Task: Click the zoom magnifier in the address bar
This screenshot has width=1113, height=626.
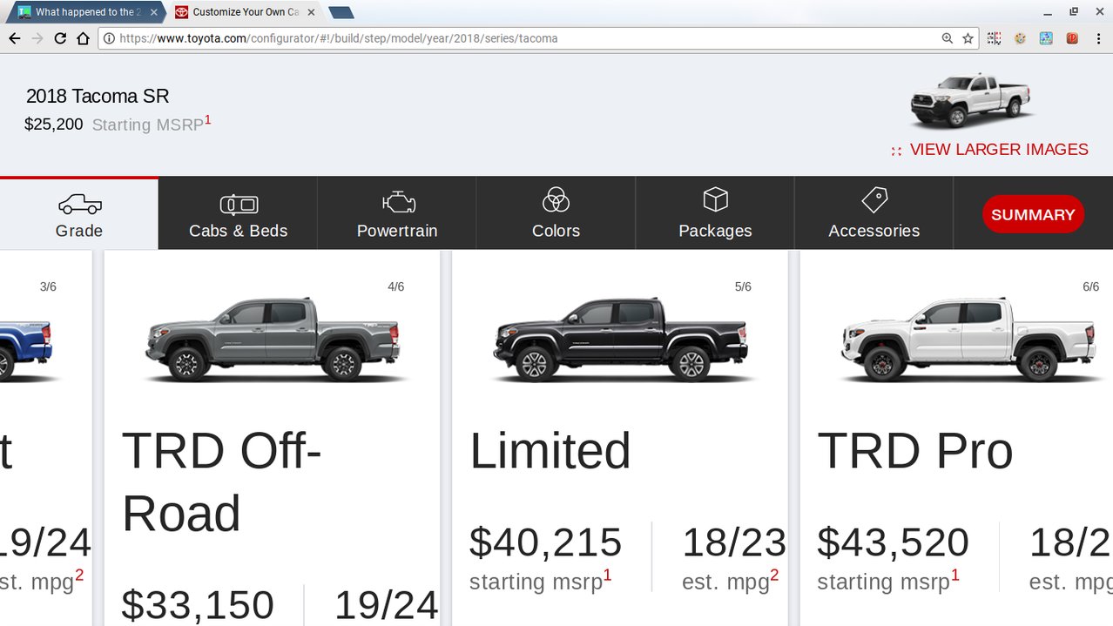Action: click(948, 38)
